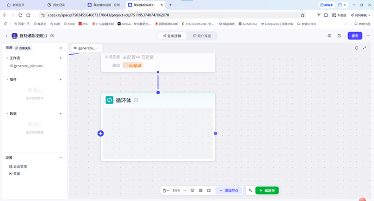Open the debug key icon left of 试运行
This screenshot has height=201, width=374.
click(250, 191)
